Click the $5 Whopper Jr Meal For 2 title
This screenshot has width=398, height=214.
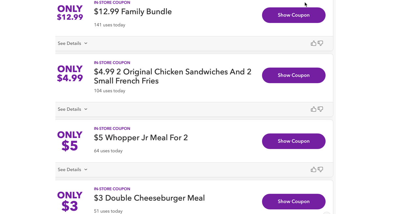click(141, 138)
